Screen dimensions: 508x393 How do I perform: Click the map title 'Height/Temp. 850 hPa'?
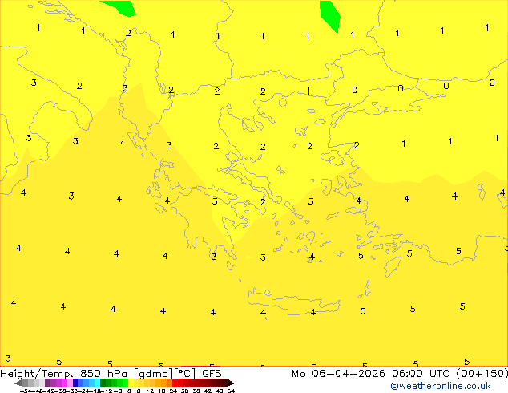[x=63, y=373]
